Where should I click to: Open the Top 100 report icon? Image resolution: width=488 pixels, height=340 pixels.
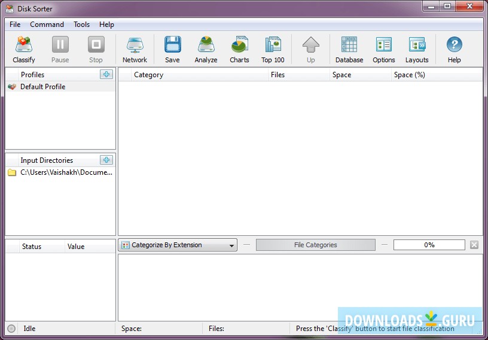coord(273,44)
